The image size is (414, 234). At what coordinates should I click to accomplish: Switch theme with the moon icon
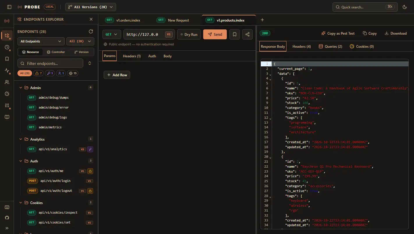(404, 7)
